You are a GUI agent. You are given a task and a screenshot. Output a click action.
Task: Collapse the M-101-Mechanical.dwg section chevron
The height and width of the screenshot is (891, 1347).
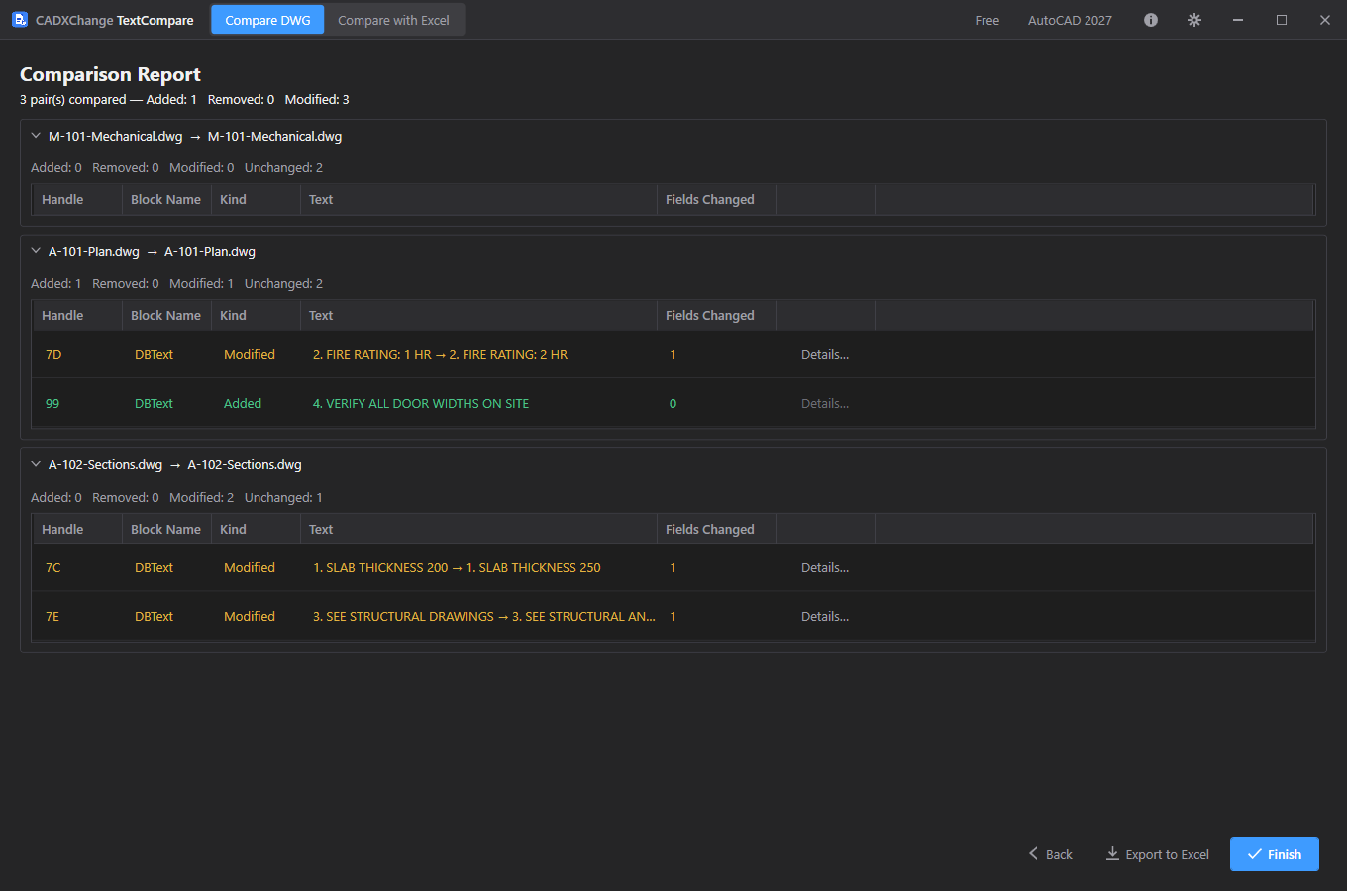pos(36,136)
